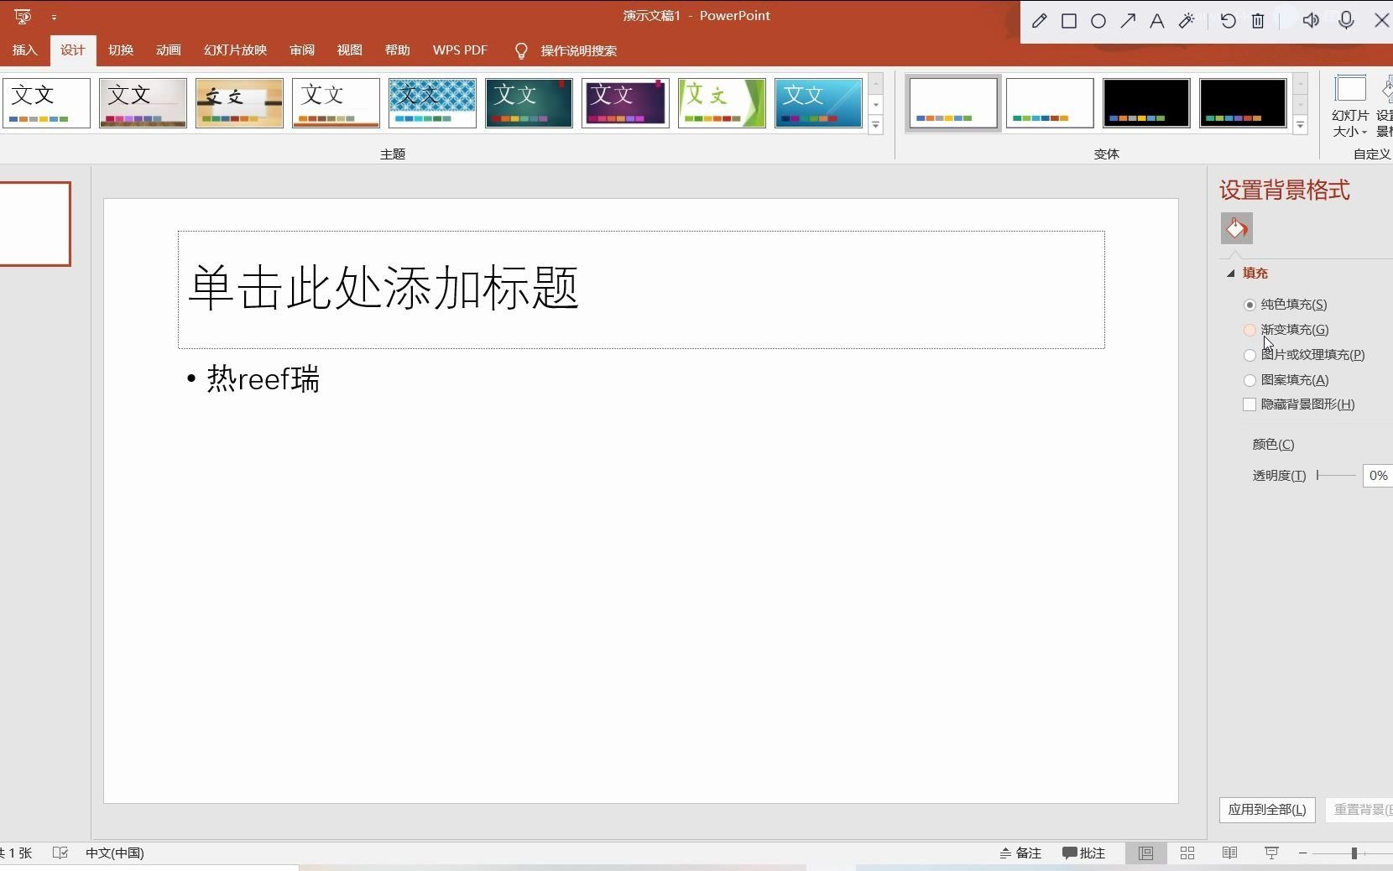
Task: Open the Comments (批注) pane
Action: click(1083, 853)
